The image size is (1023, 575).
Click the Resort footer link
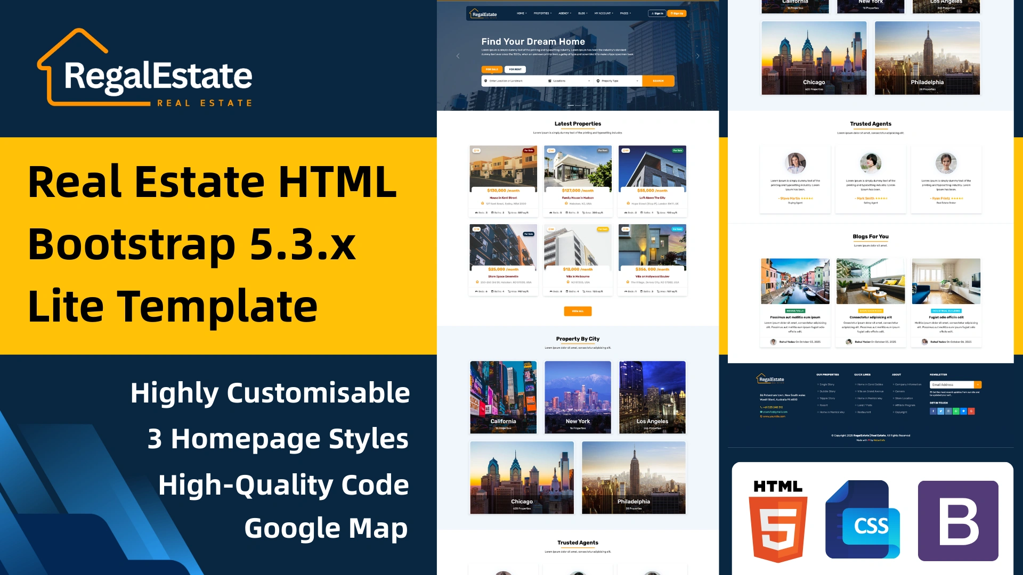pyautogui.click(x=823, y=405)
